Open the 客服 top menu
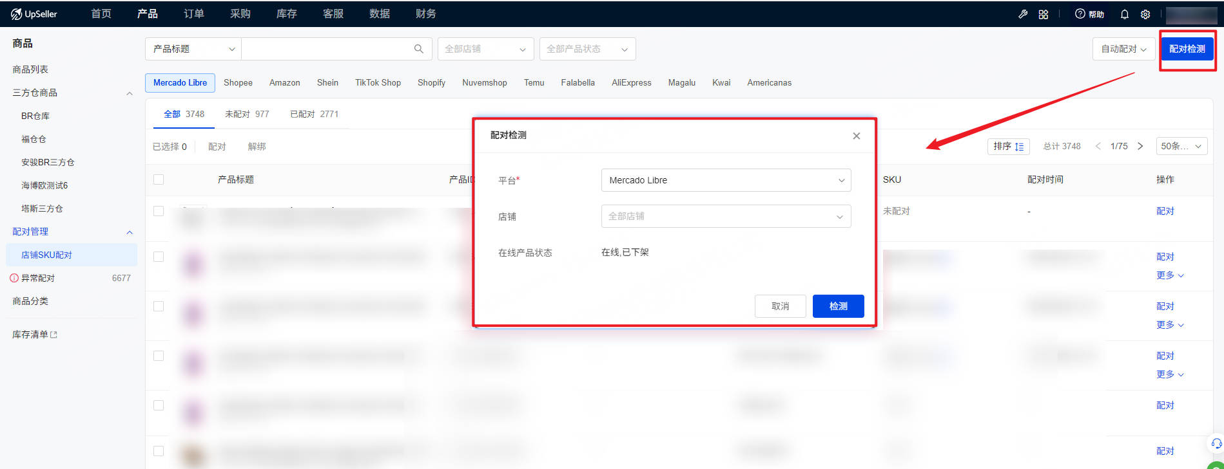This screenshot has height=469, width=1224. click(333, 14)
